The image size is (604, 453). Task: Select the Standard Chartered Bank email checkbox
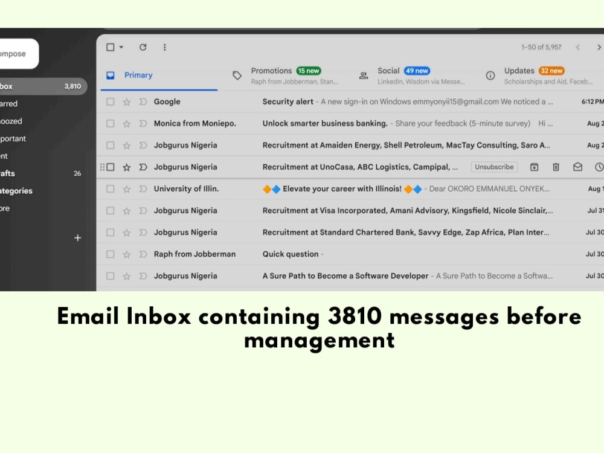click(110, 233)
